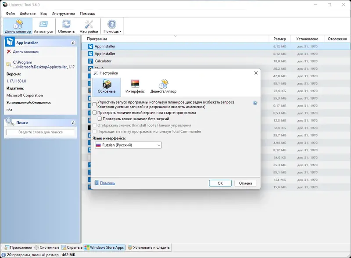Open the Помощь toolbar dropdown
This screenshot has width=351, height=258.
[112, 26]
